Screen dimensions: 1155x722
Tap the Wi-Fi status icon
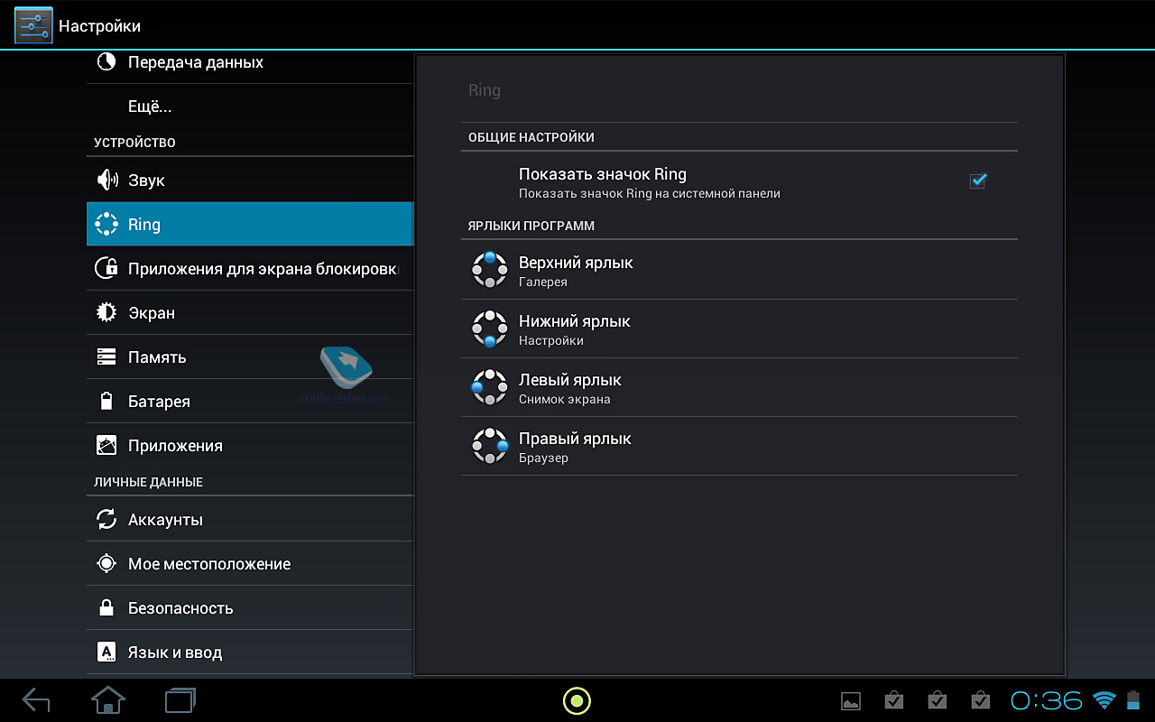[x=1104, y=699]
